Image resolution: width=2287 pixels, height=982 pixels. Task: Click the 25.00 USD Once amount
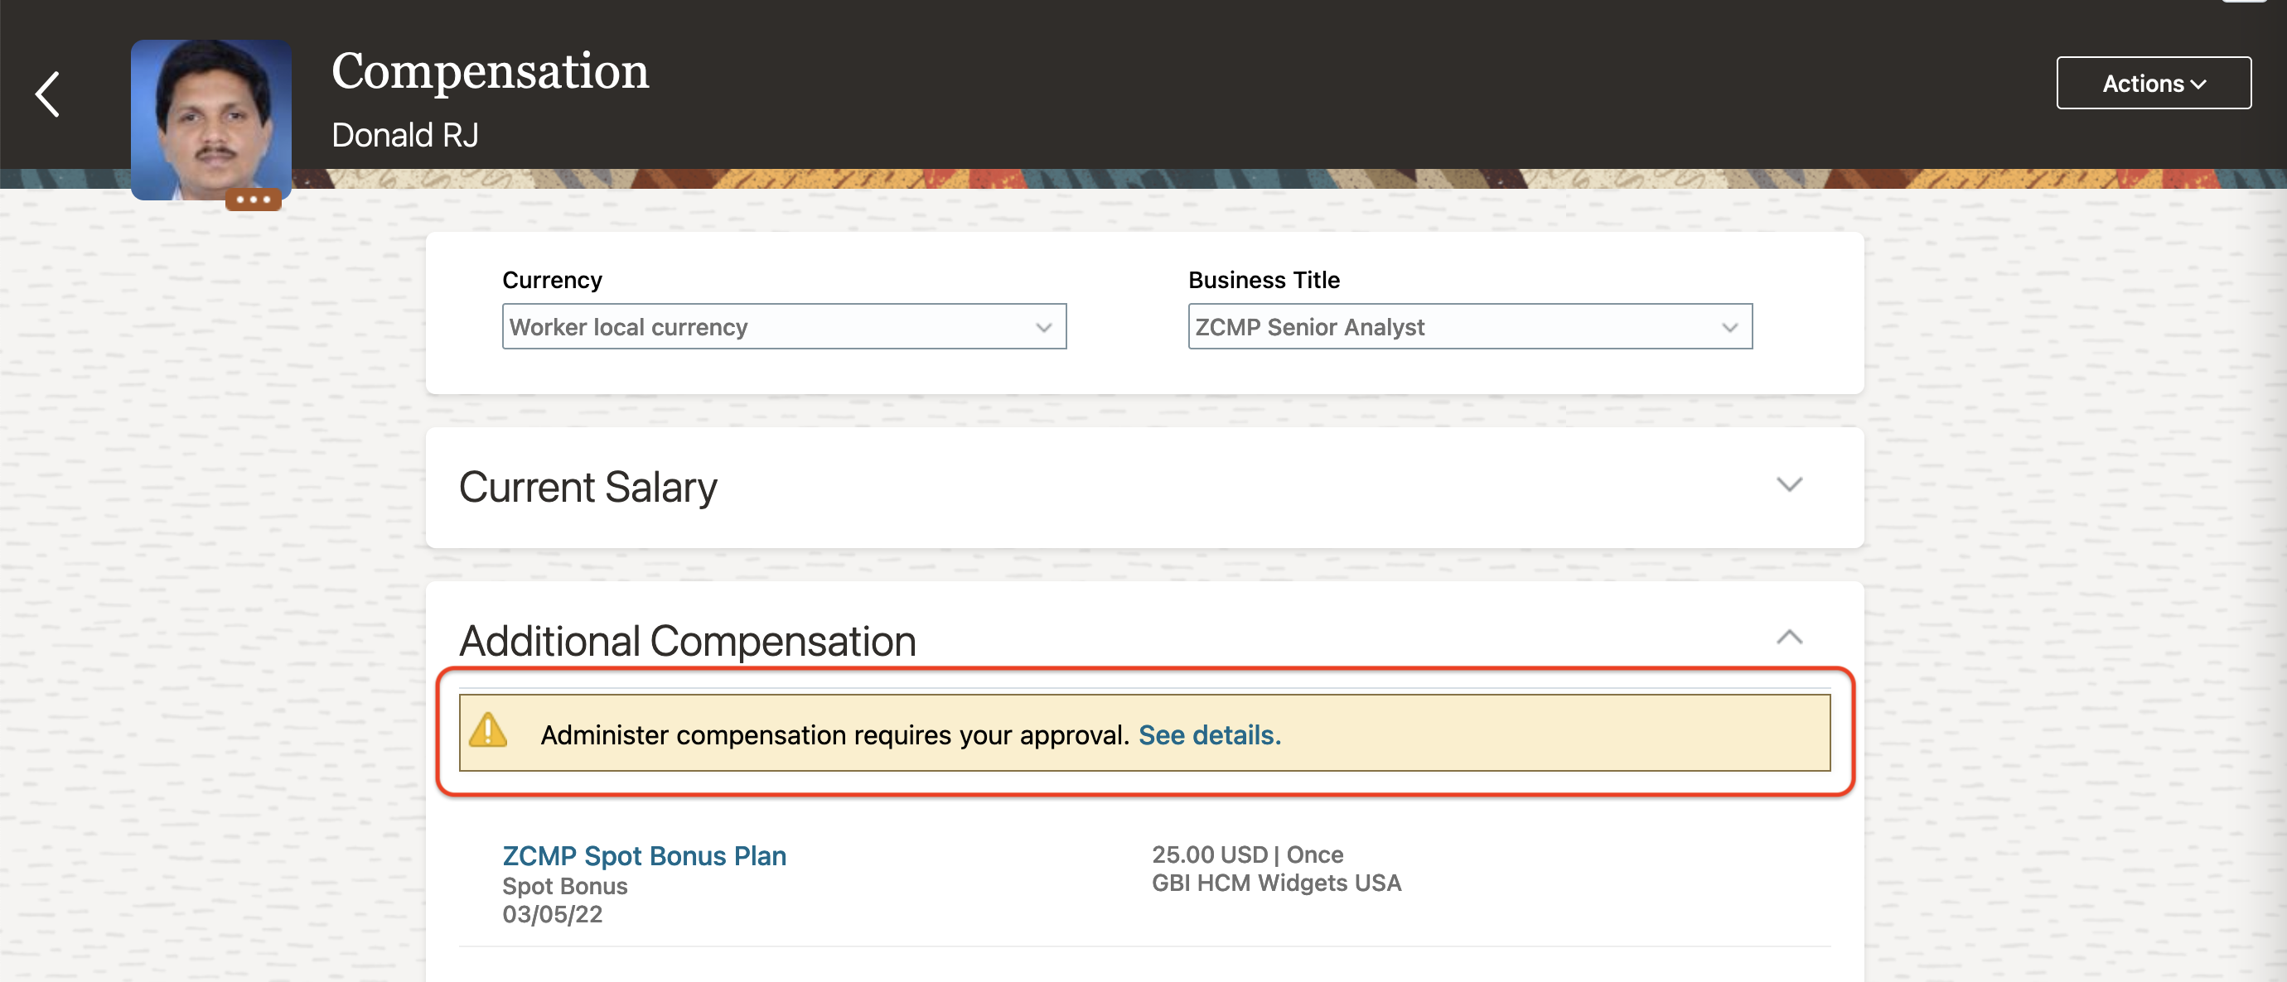[x=1246, y=854]
